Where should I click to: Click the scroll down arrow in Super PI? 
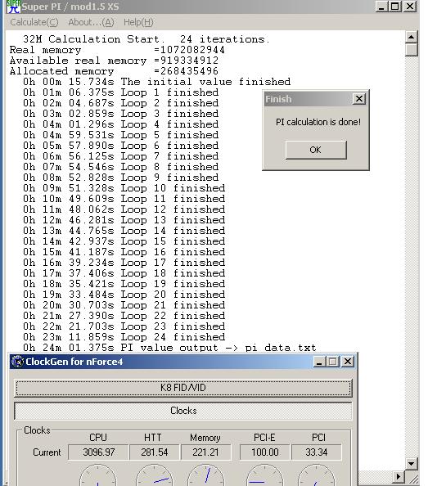(x=412, y=464)
